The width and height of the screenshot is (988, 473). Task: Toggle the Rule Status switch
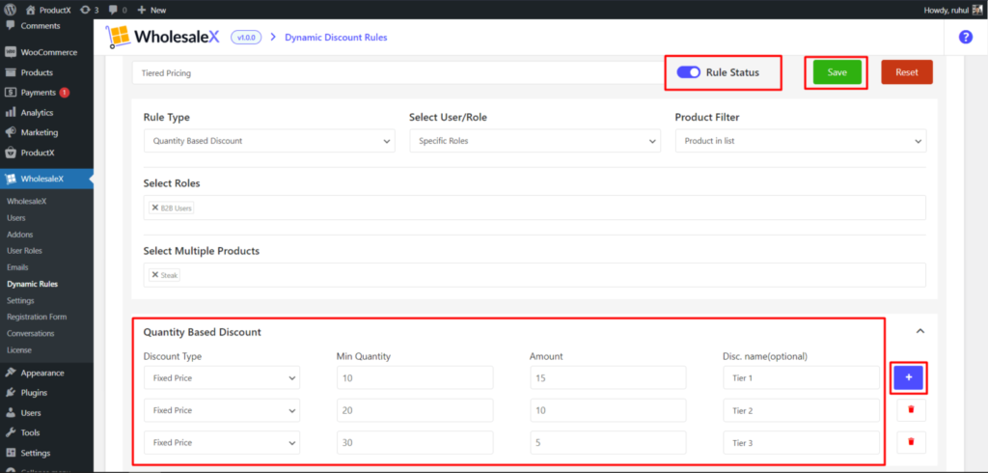(688, 71)
